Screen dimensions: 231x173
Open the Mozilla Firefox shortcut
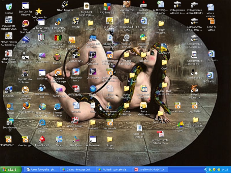pyautogui.click(x=26, y=106)
